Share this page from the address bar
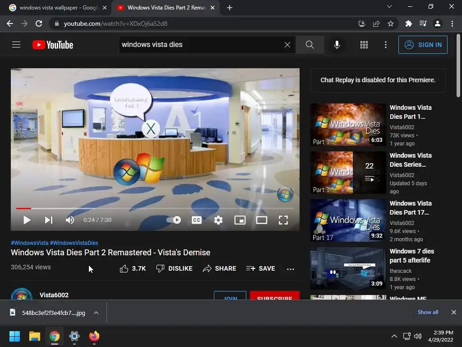Viewport: 462px width, 347px height. point(376,23)
